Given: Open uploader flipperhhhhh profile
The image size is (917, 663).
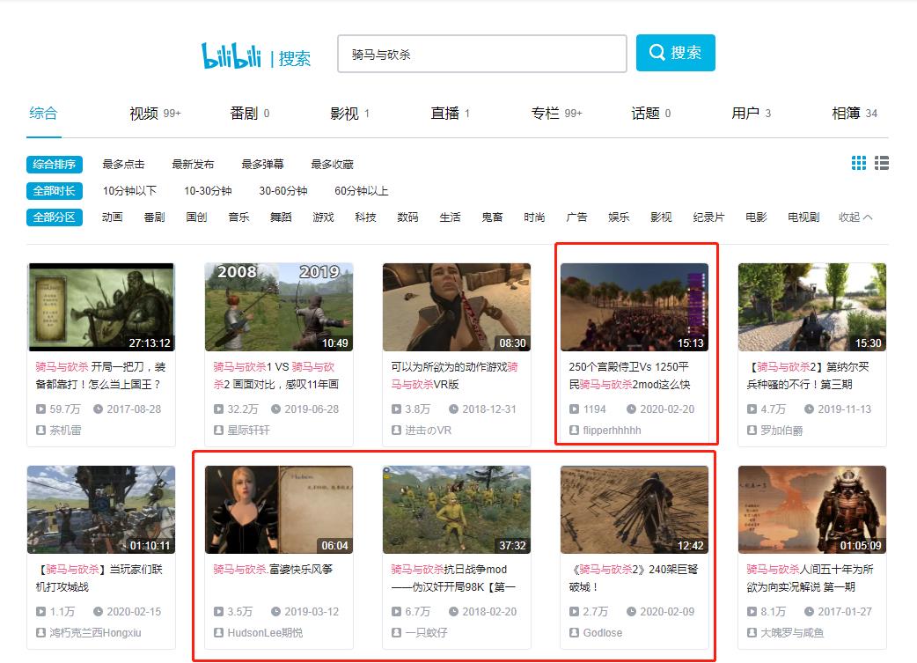Looking at the screenshot, I should [x=612, y=430].
